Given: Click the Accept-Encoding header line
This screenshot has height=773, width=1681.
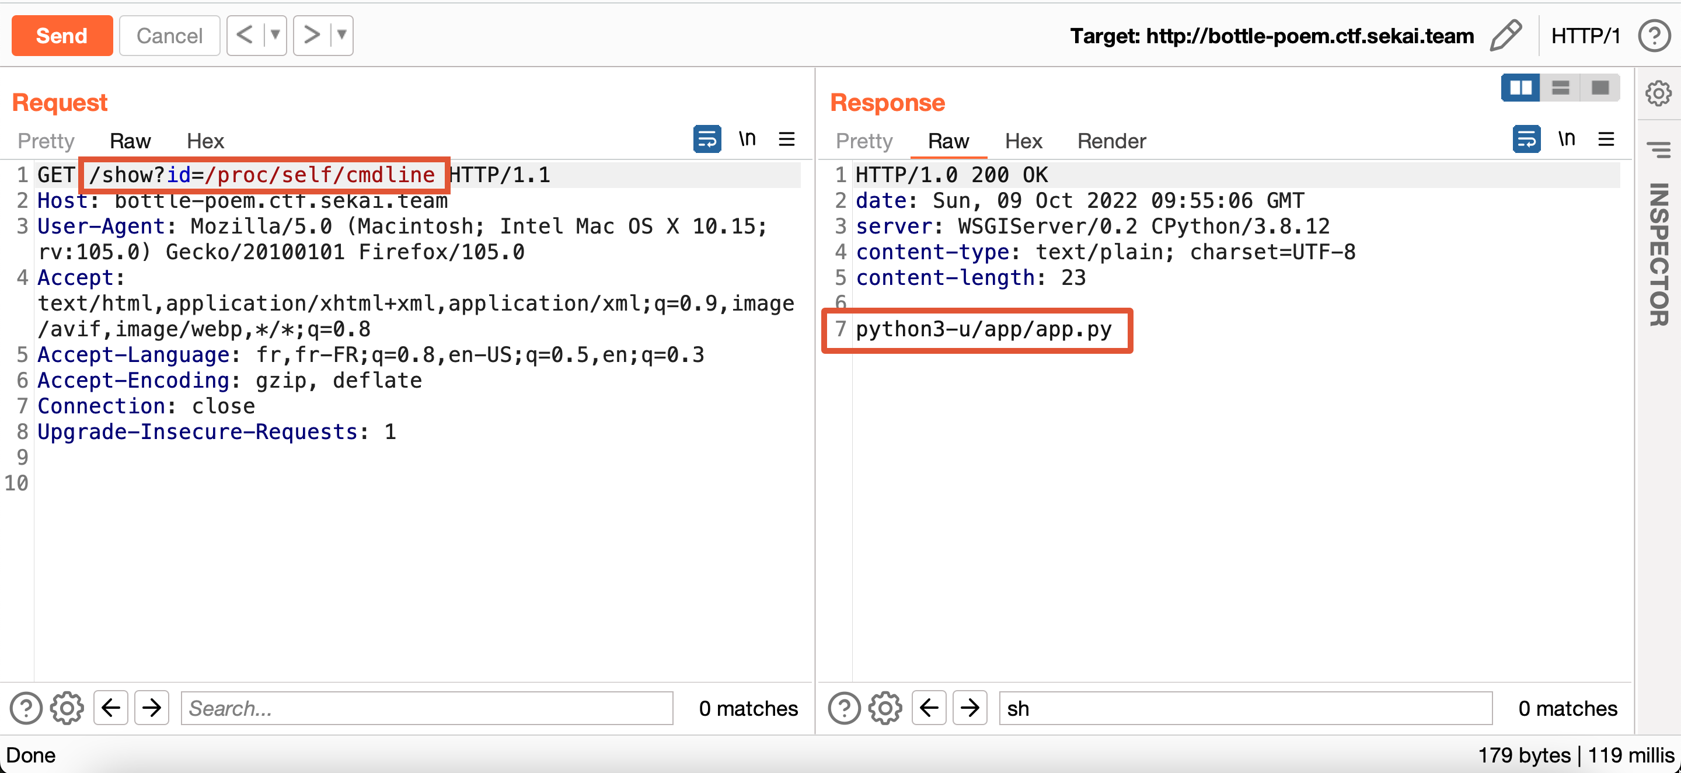Looking at the screenshot, I should pyautogui.click(x=230, y=380).
